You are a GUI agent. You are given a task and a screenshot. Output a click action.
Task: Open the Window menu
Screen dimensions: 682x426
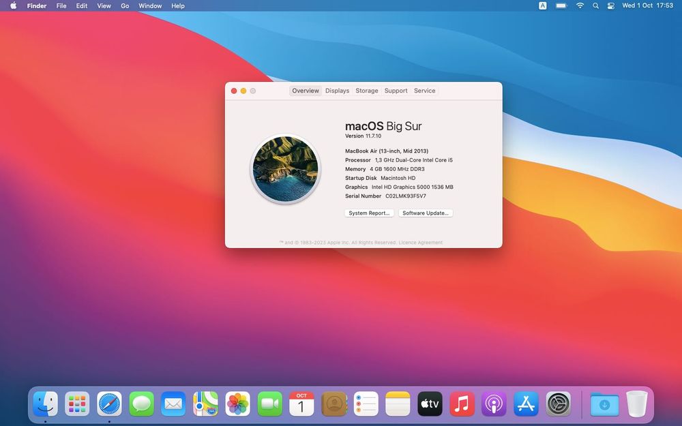tap(150, 5)
